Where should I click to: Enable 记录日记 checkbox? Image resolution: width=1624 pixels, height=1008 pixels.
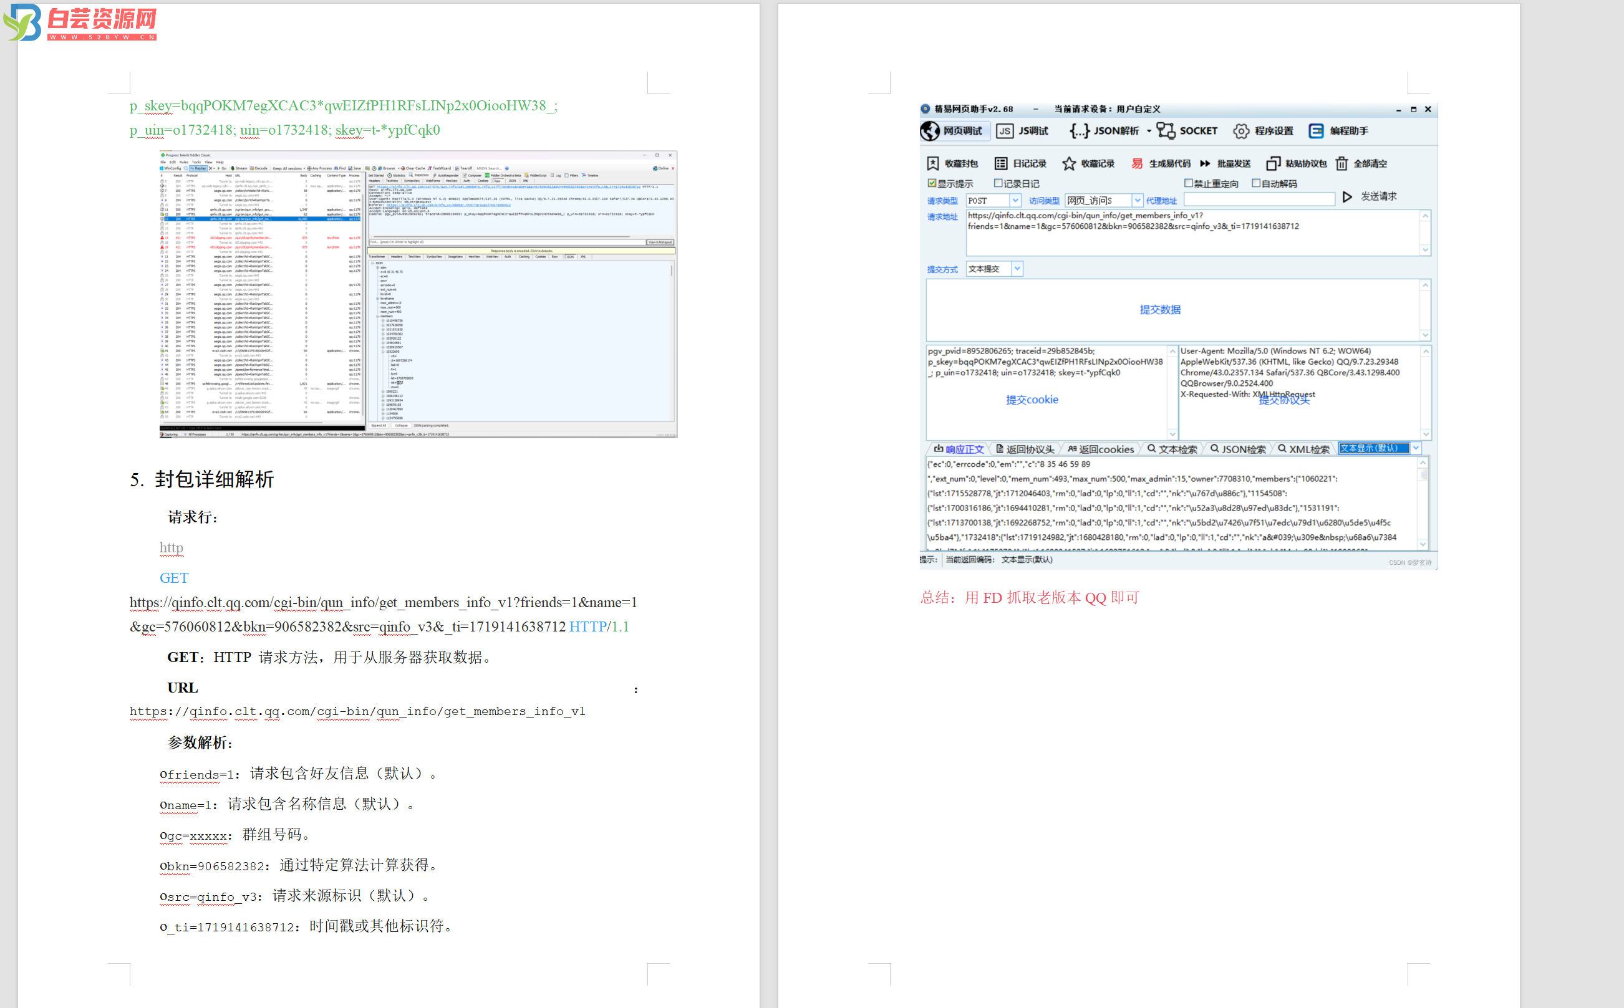point(998,183)
